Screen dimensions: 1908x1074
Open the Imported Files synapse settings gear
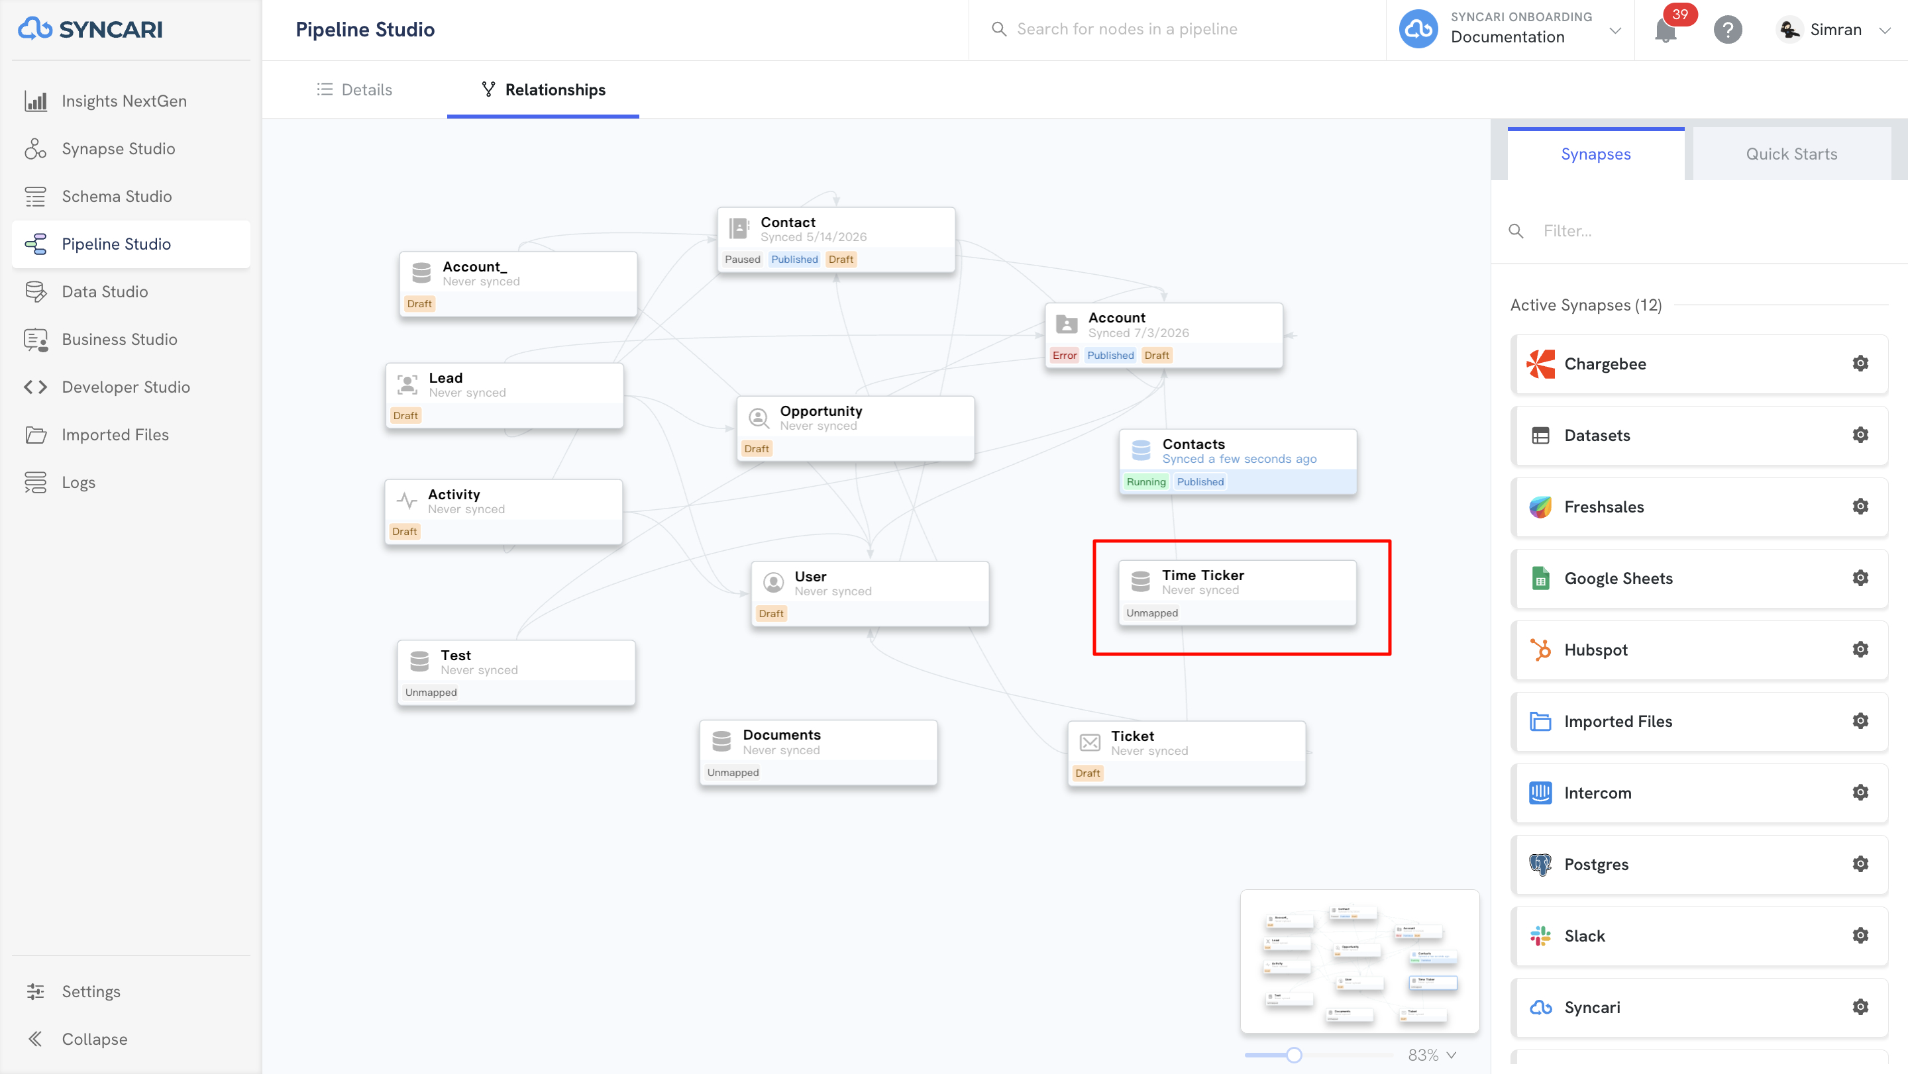tap(1860, 721)
